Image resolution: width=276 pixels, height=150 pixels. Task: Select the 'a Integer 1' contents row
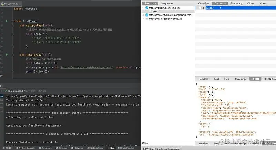click(x=236, y=8)
